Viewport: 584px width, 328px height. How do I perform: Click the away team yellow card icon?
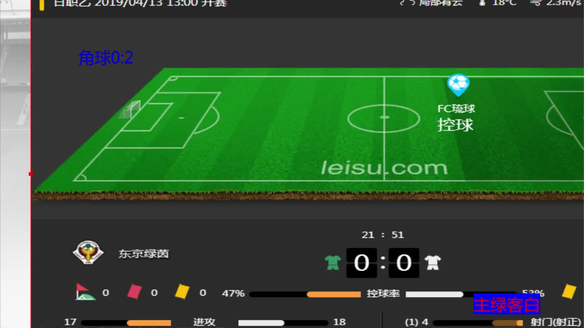click(x=568, y=292)
